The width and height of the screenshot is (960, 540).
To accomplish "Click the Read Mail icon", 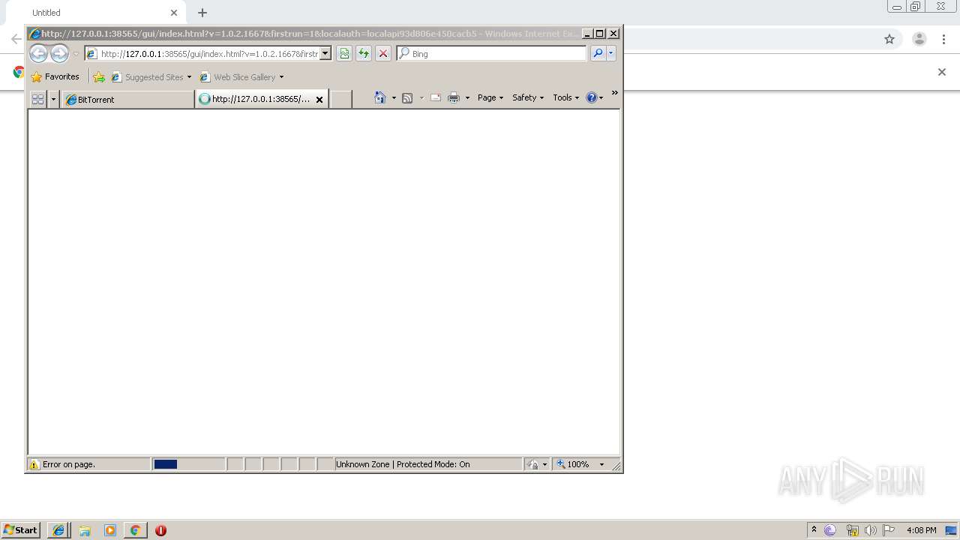I will [x=435, y=97].
